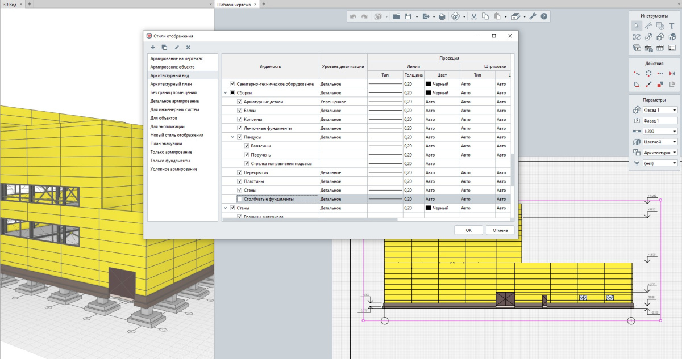
Task: Duplicate the selected display style
Action: [x=164, y=47]
